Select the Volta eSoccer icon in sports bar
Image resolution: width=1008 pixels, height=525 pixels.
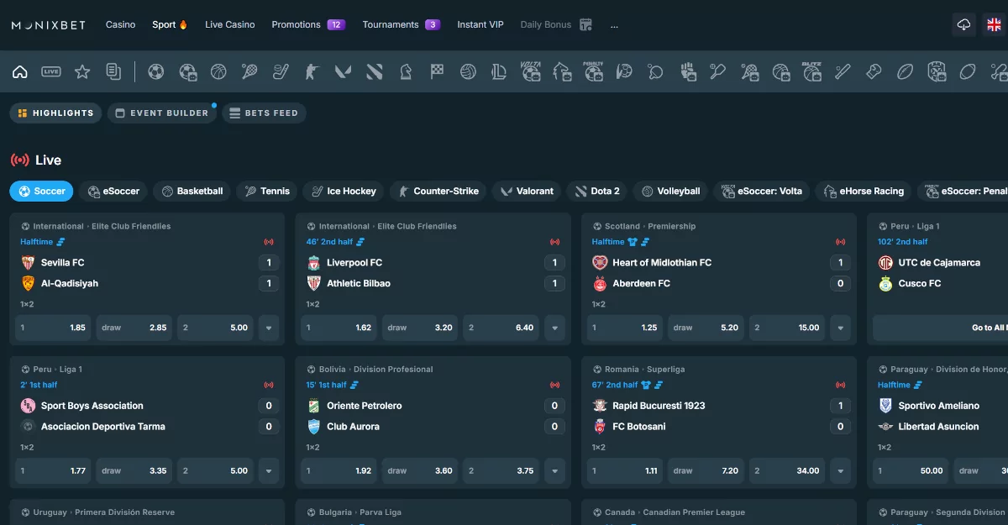click(x=530, y=71)
